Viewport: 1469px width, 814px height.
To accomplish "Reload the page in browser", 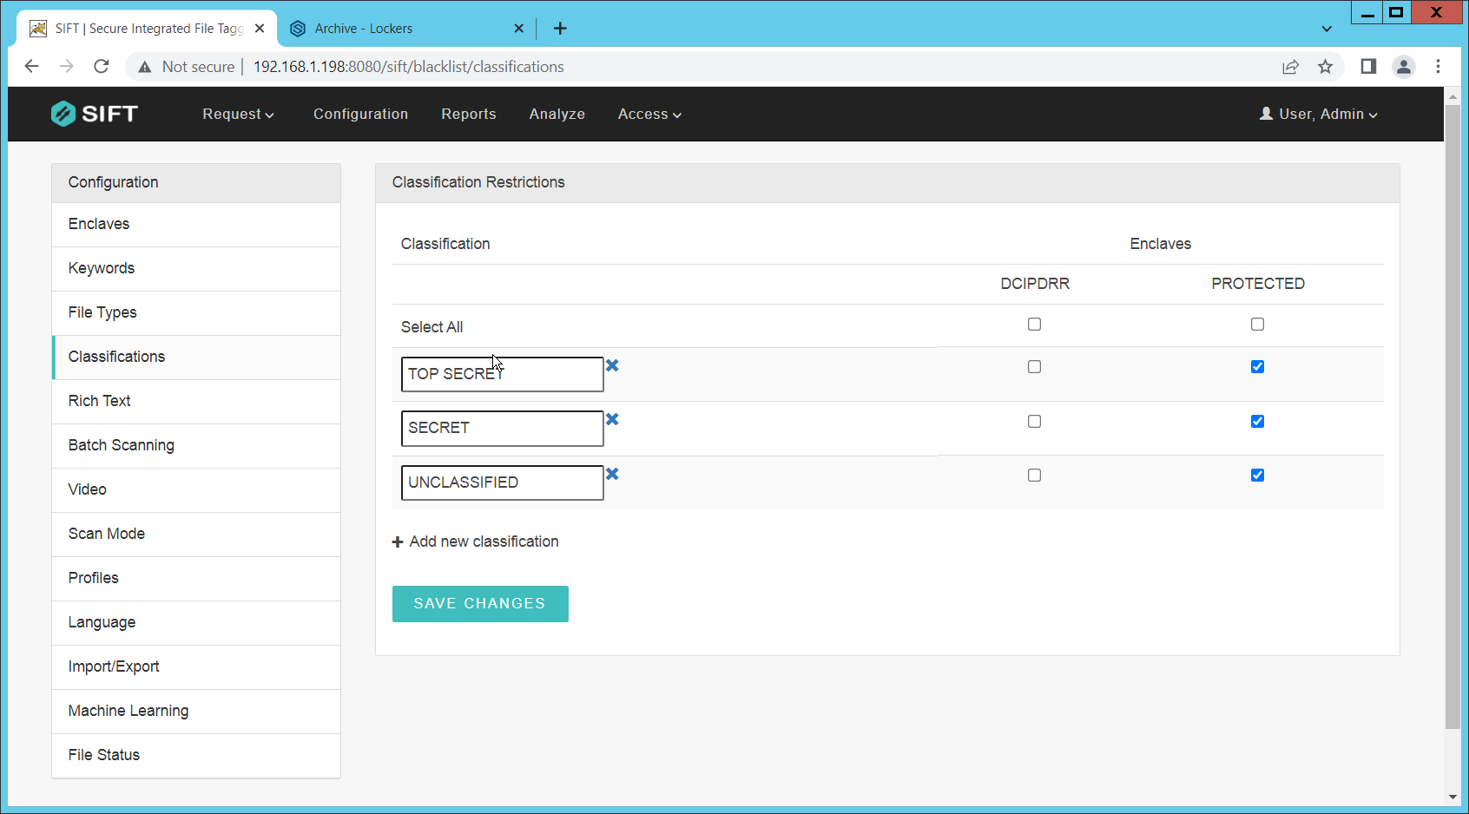I will click(102, 67).
